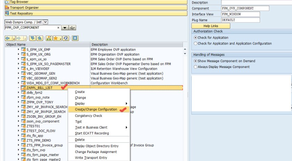Click the Description input field
Screen dimensions: 292x161
point(257,2)
